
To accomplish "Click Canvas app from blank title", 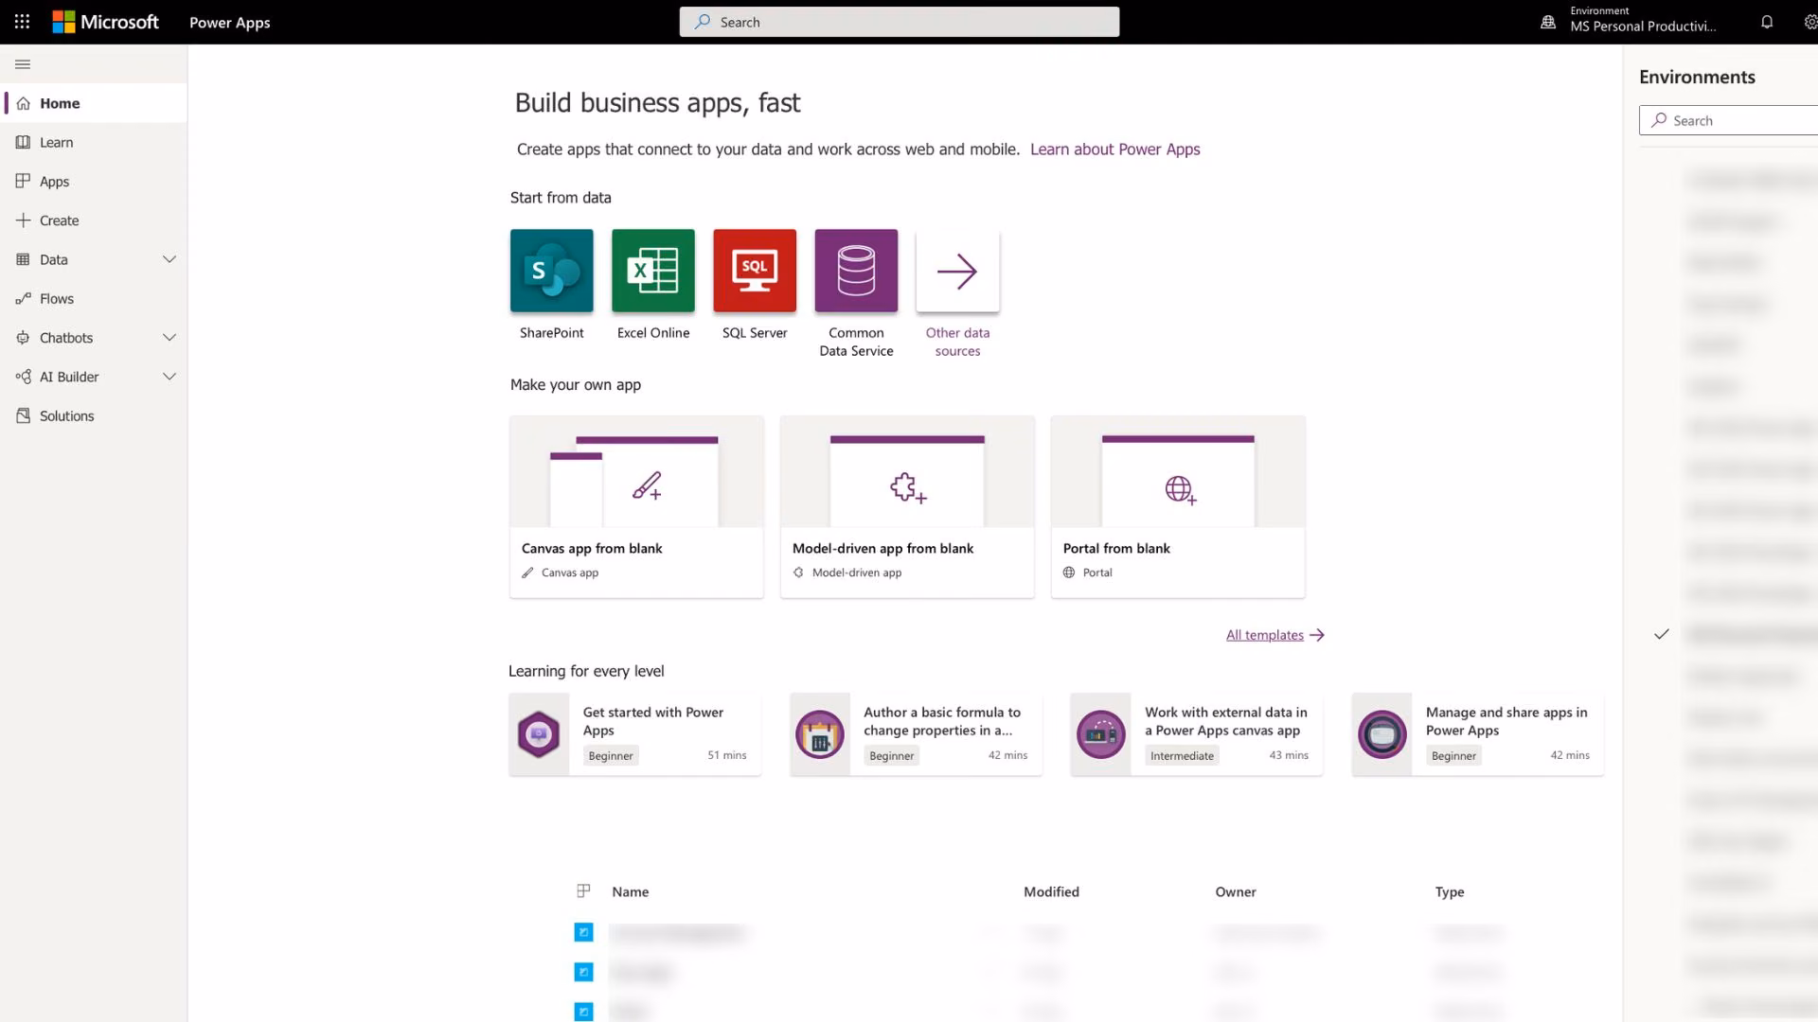I will pyautogui.click(x=592, y=548).
